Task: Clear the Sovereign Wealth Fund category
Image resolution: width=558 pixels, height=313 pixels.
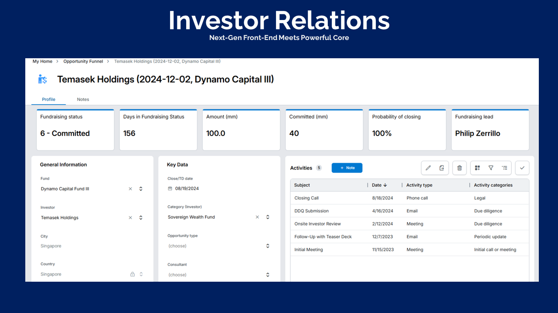Action: pos(257,216)
